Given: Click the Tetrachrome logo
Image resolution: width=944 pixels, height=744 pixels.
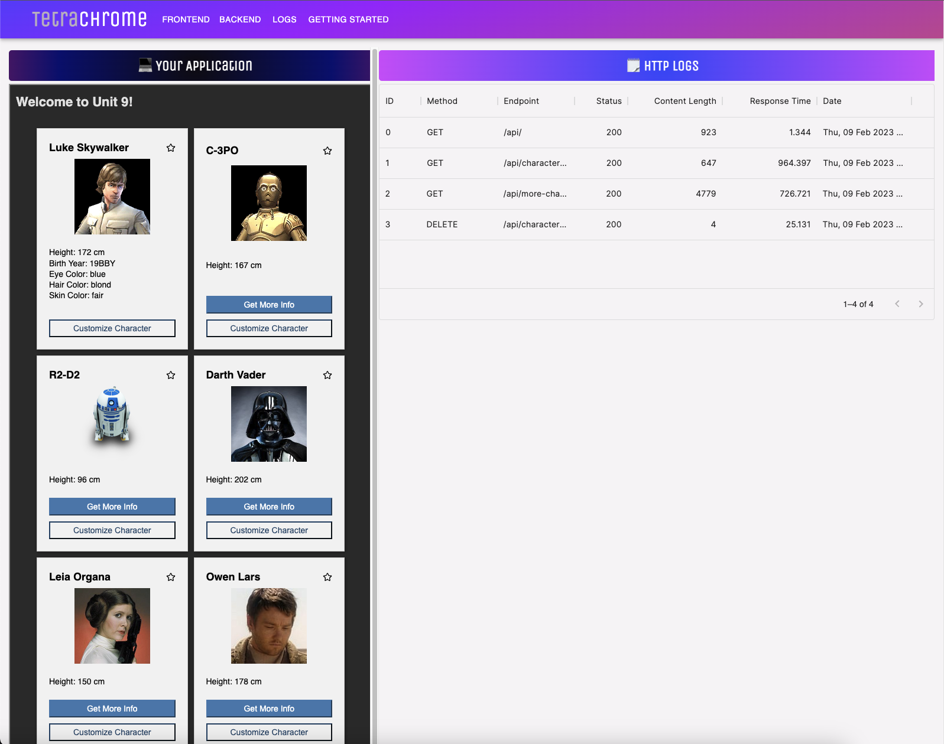Looking at the screenshot, I should (89, 19).
